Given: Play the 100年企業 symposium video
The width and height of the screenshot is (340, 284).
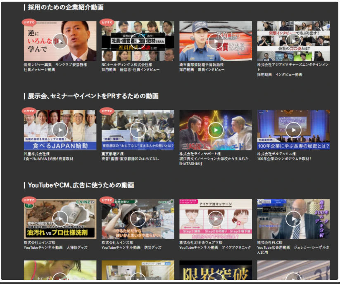Looking at the screenshot, I should pyautogui.click(x=293, y=130).
